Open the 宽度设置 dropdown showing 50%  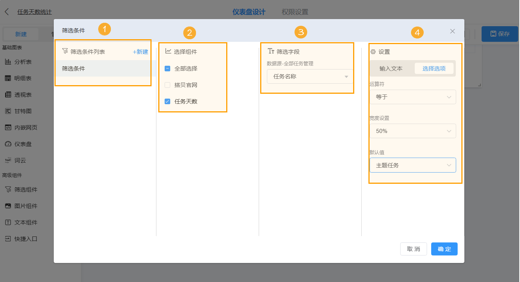click(412, 131)
